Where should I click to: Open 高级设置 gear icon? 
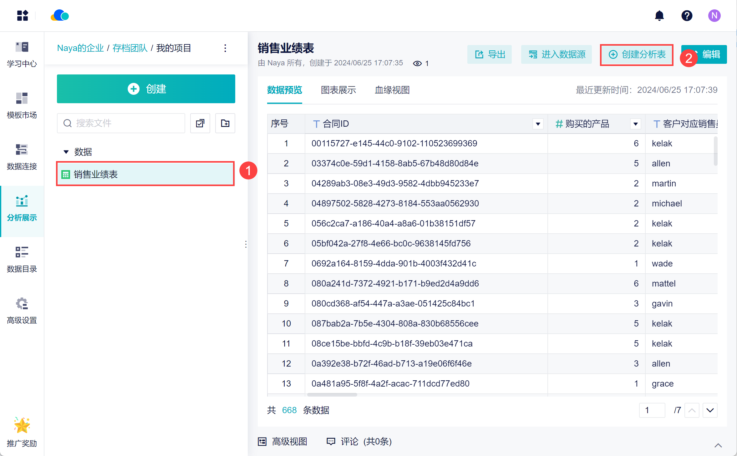pyautogui.click(x=22, y=311)
